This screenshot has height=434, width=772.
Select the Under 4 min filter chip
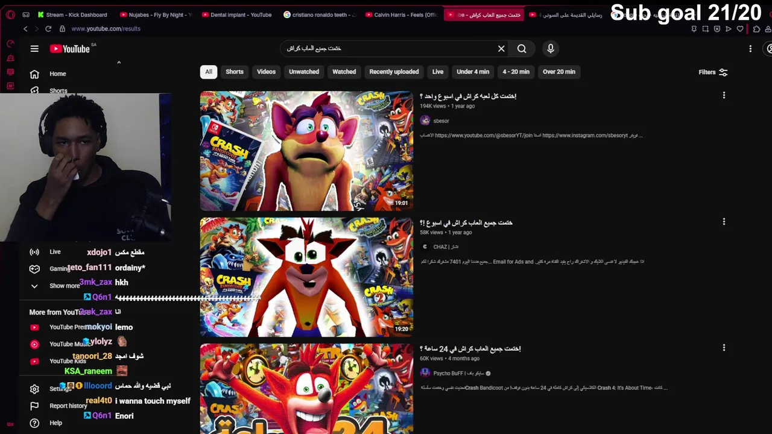pos(473,72)
